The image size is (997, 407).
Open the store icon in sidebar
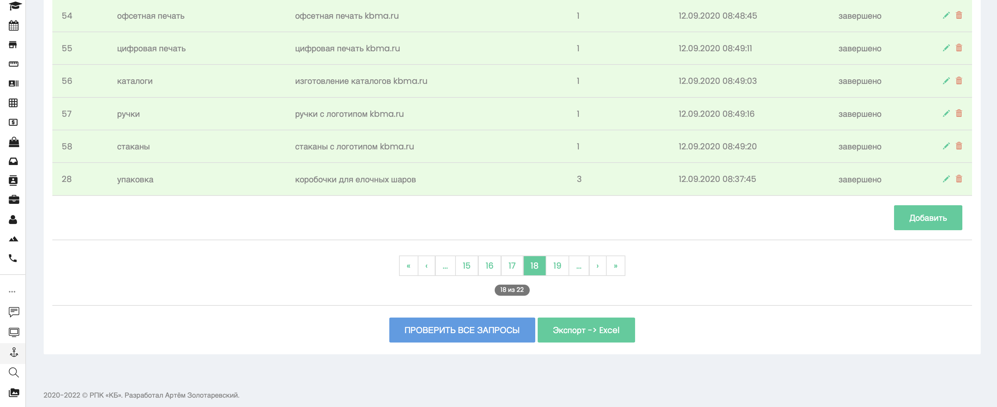coord(13,45)
